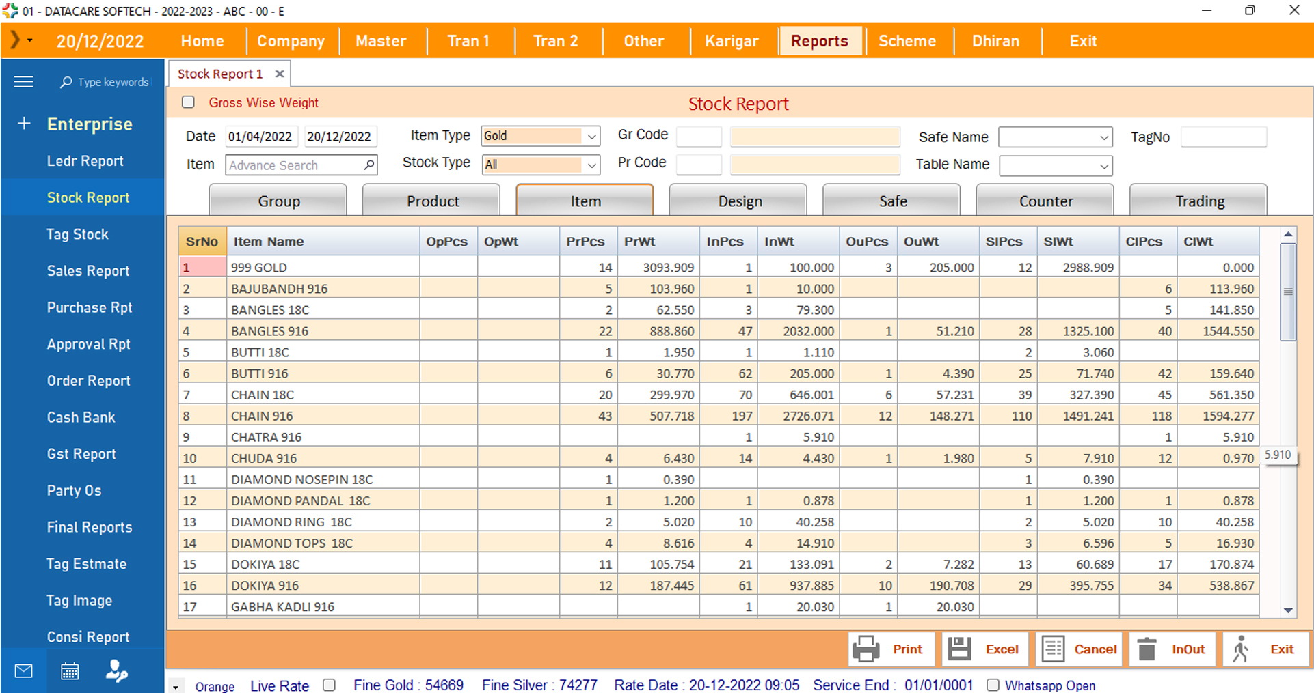Click the ClWt column header
Image resolution: width=1314 pixels, height=693 pixels.
click(1218, 241)
